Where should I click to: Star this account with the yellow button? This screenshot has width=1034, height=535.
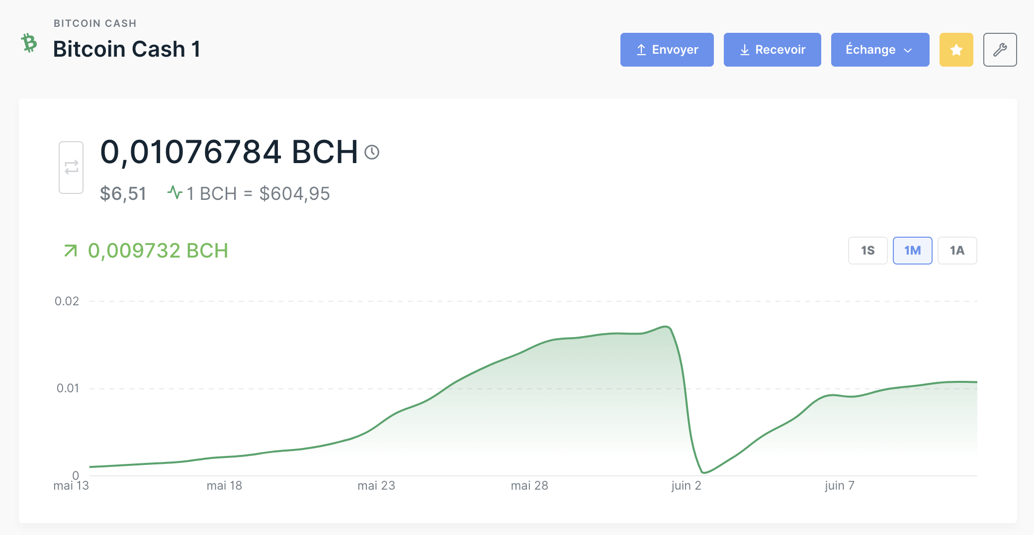click(956, 50)
